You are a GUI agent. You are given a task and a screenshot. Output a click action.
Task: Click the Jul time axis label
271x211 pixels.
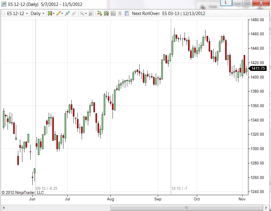click(67, 199)
